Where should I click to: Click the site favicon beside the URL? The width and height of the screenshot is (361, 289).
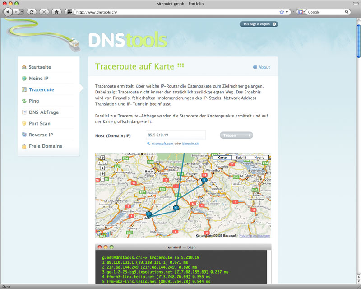point(70,12)
